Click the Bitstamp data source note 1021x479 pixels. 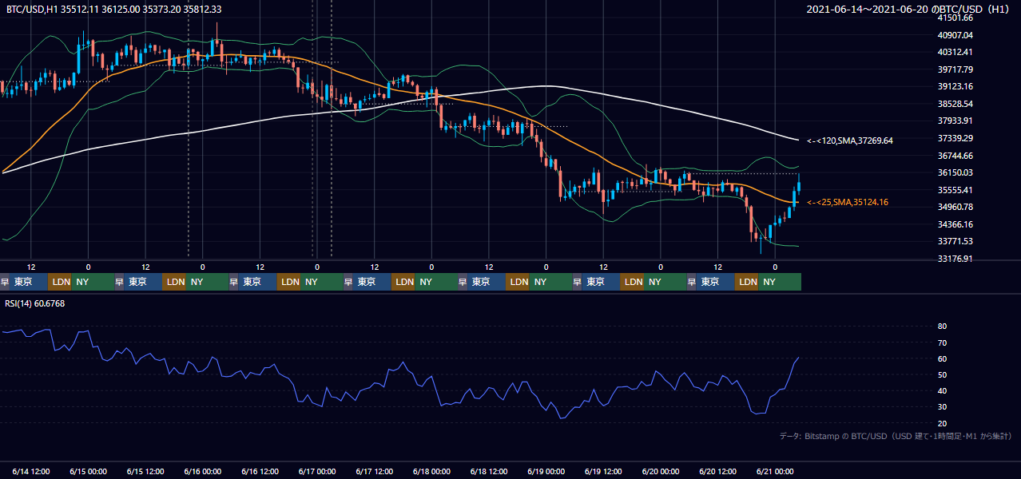click(896, 436)
